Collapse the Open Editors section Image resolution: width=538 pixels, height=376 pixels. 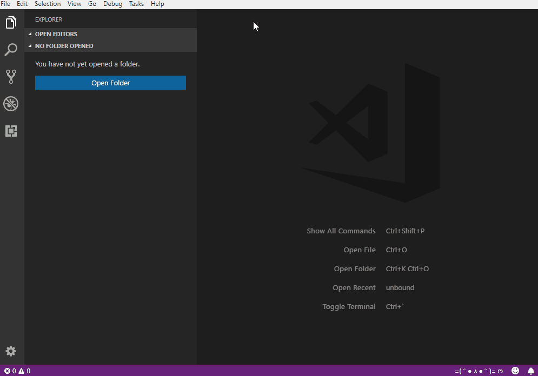pos(110,34)
